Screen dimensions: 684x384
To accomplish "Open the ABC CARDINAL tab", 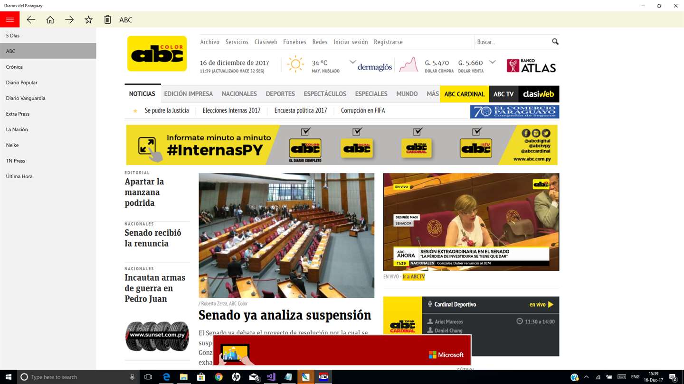I will click(465, 94).
